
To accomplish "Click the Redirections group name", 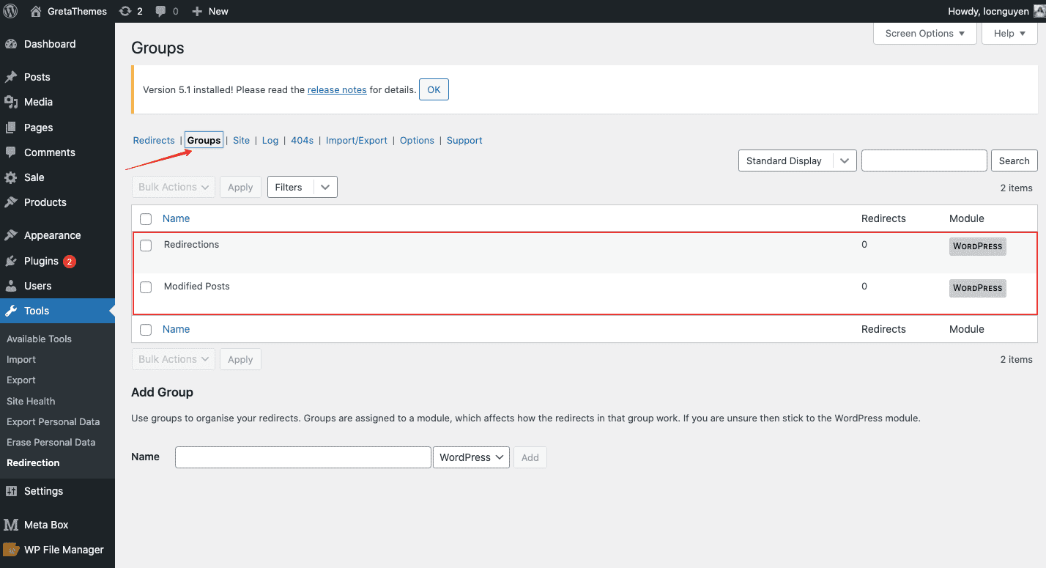I will click(x=191, y=244).
